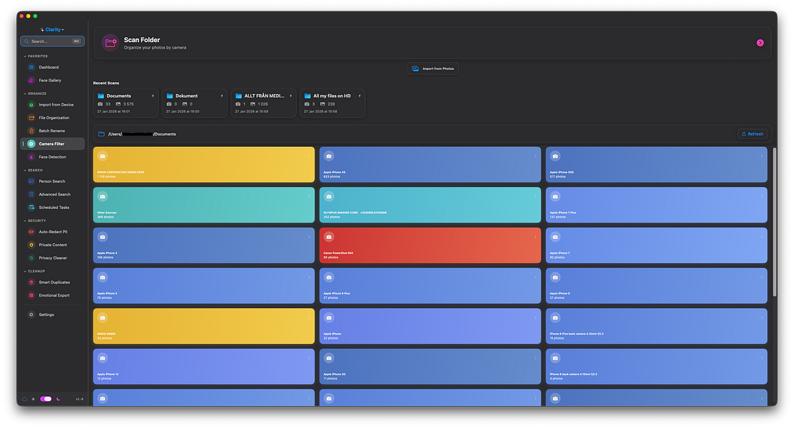
Task: Click the cloud icon in sidebar footer
Action: pos(24,399)
